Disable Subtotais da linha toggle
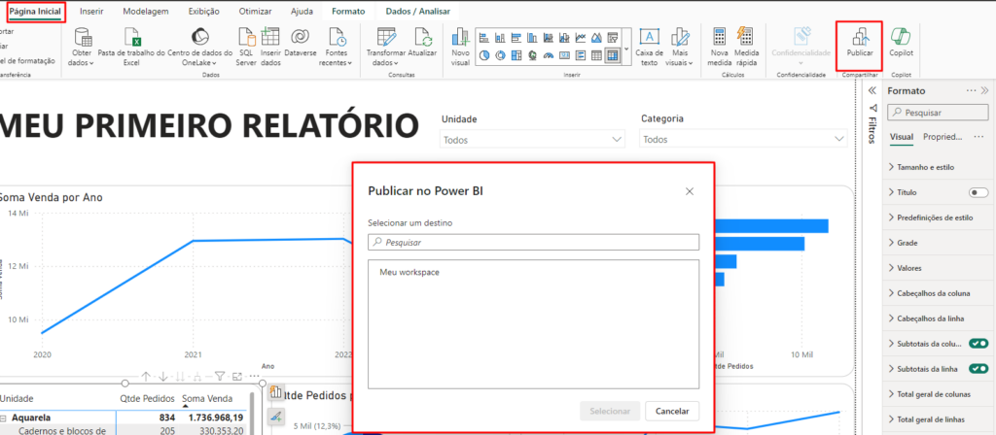The width and height of the screenshot is (996, 435). [978, 369]
